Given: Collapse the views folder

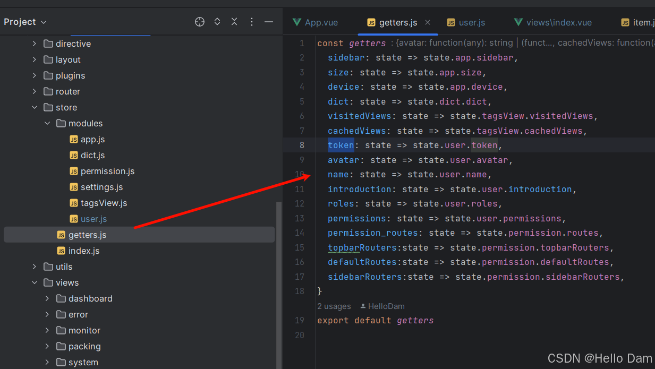Looking at the screenshot, I should (x=35, y=282).
